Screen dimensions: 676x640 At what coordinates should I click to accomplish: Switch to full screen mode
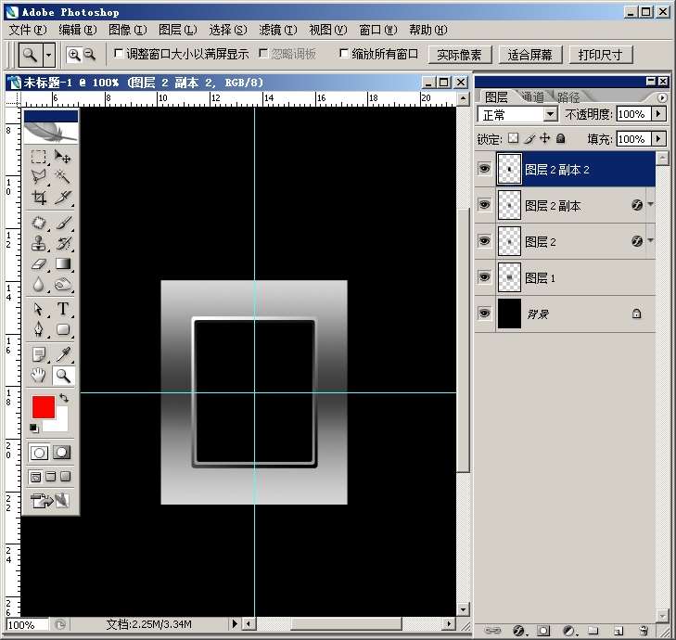(x=65, y=477)
